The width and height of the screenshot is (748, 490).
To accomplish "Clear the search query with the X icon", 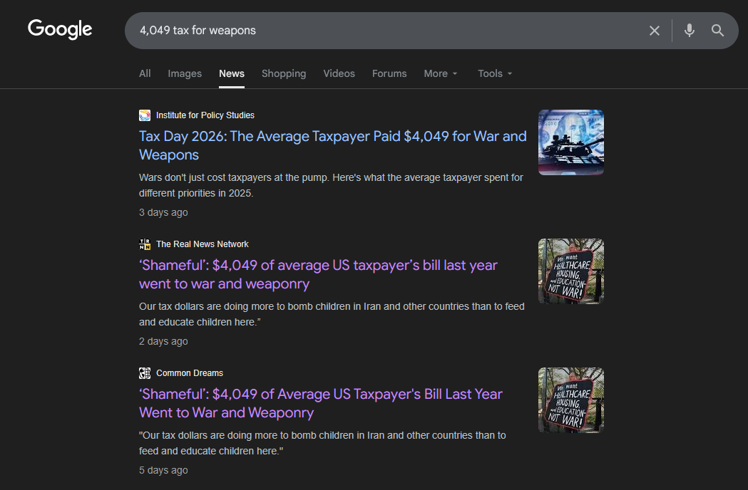I will [x=654, y=31].
